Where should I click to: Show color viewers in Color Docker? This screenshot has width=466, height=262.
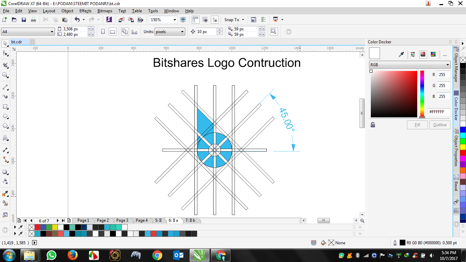tap(423, 54)
